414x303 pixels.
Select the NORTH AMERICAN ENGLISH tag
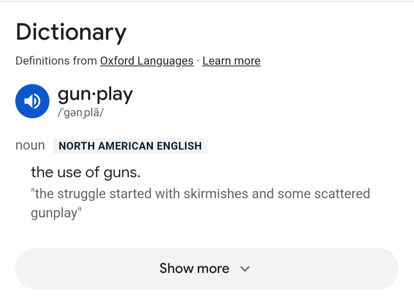point(130,146)
